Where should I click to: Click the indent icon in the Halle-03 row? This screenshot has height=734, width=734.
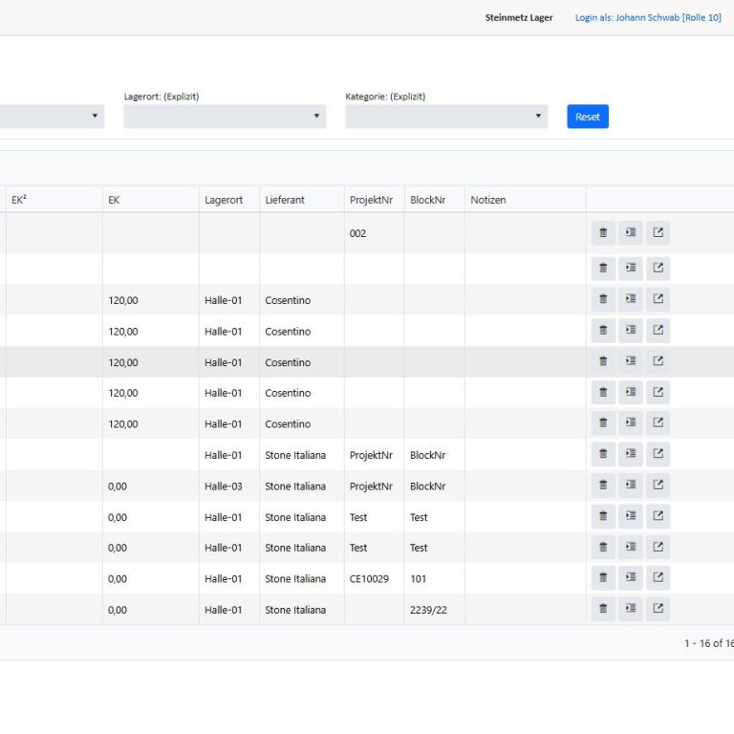631,485
